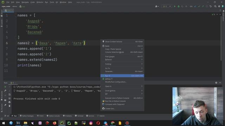Expand the Folding submenu
225x126 pixels.
click(122, 64)
